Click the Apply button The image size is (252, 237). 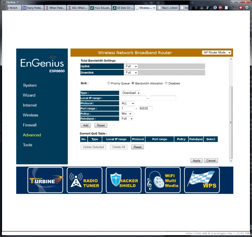pyautogui.click(x=196, y=160)
